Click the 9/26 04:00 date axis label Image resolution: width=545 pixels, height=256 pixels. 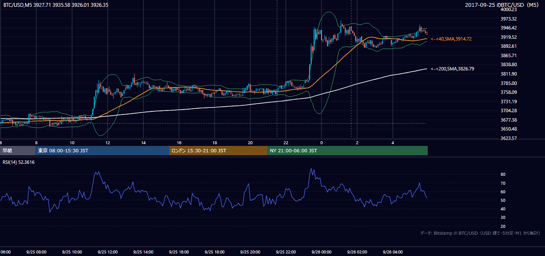[393, 252]
